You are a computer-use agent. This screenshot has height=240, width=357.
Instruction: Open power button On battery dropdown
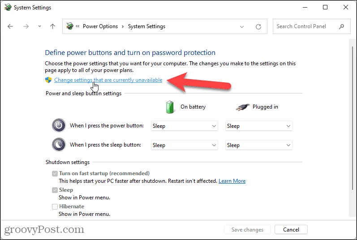coord(184,126)
